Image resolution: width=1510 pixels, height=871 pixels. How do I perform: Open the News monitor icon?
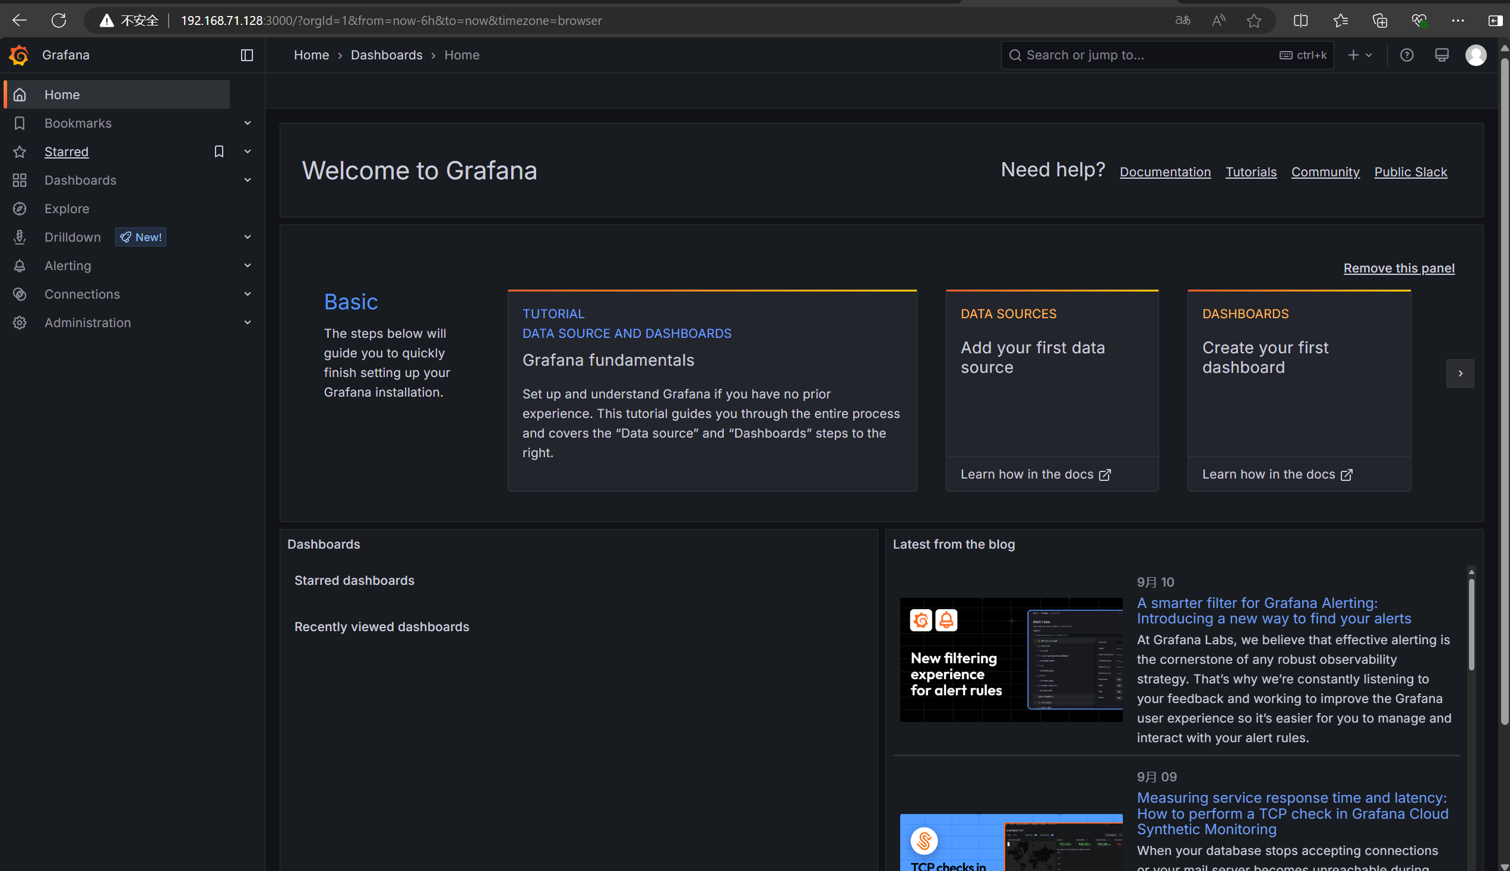coord(1442,55)
